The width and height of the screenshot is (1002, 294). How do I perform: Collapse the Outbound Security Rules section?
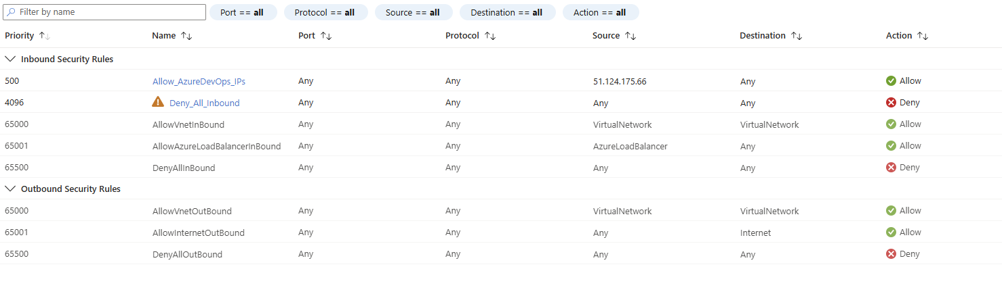click(x=10, y=189)
